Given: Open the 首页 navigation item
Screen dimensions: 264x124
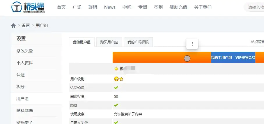Looking at the screenshot, I should [x=61, y=7].
